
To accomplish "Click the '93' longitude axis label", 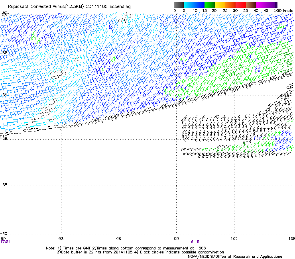I will click(61, 239).
